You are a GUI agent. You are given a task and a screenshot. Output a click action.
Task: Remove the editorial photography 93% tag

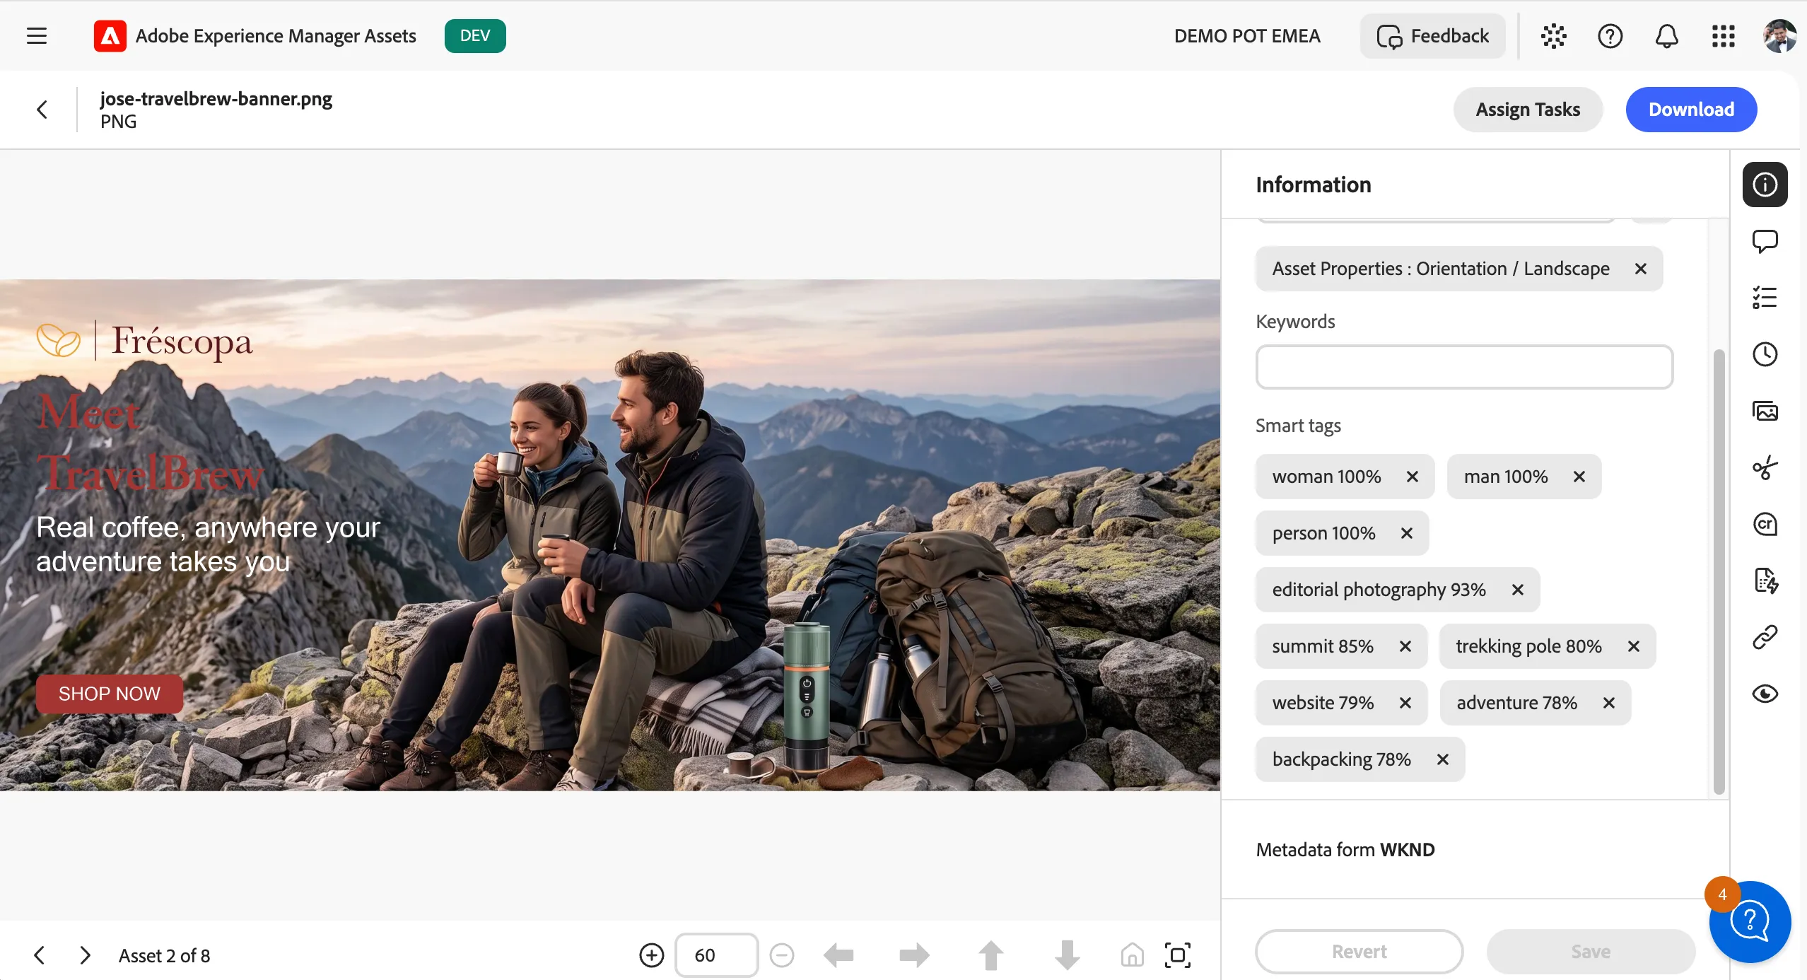pyautogui.click(x=1518, y=590)
